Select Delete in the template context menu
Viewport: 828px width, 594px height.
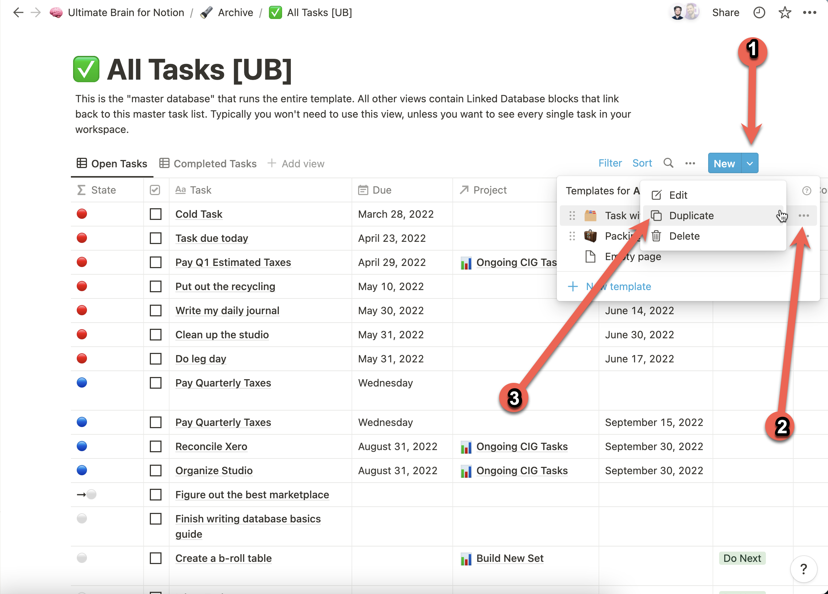713,236
